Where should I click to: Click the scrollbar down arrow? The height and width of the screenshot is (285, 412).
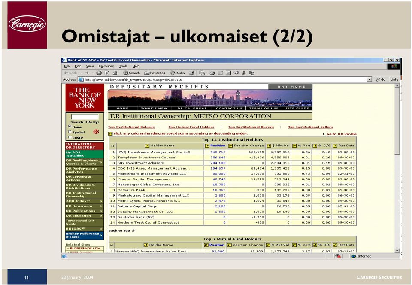pyautogui.click(x=397, y=251)
